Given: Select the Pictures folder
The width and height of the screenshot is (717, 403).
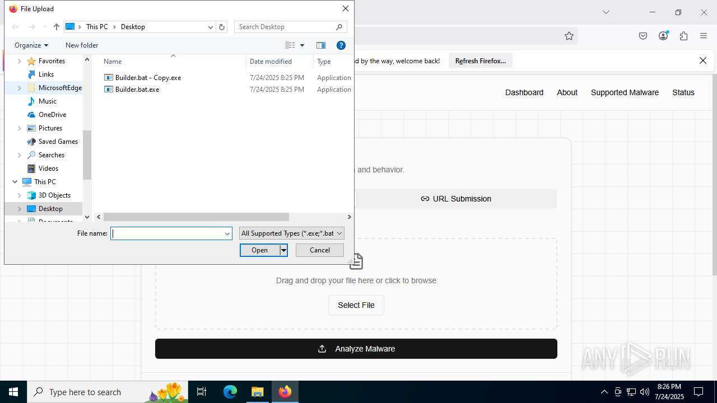Looking at the screenshot, I should click(x=50, y=128).
